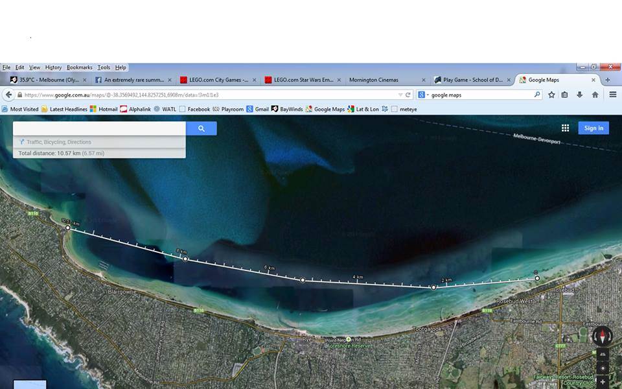Image resolution: width=622 pixels, height=389 pixels.
Task: Open the Bookmarks menu
Action: coord(79,67)
